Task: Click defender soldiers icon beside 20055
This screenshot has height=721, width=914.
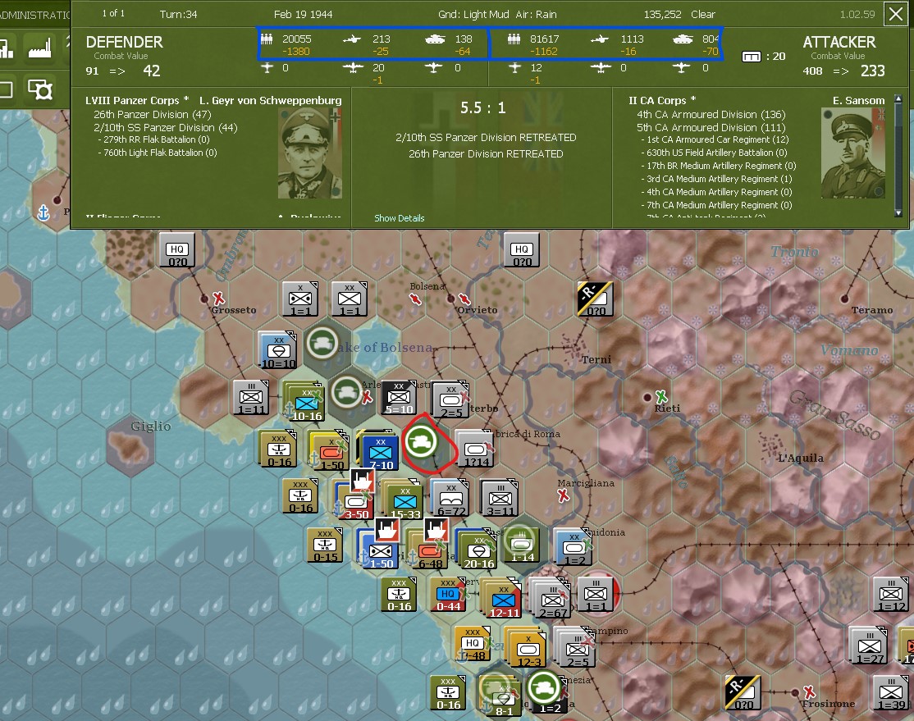Action: coord(267,39)
